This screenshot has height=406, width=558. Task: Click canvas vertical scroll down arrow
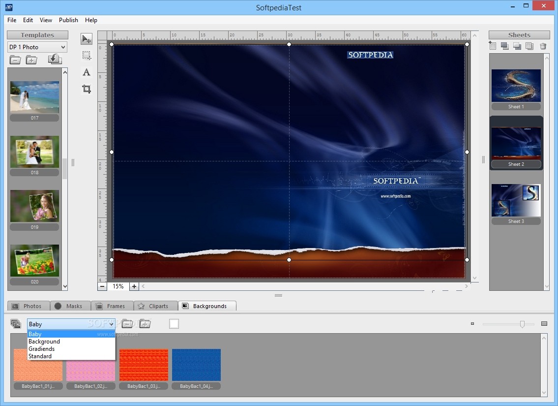click(x=474, y=278)
